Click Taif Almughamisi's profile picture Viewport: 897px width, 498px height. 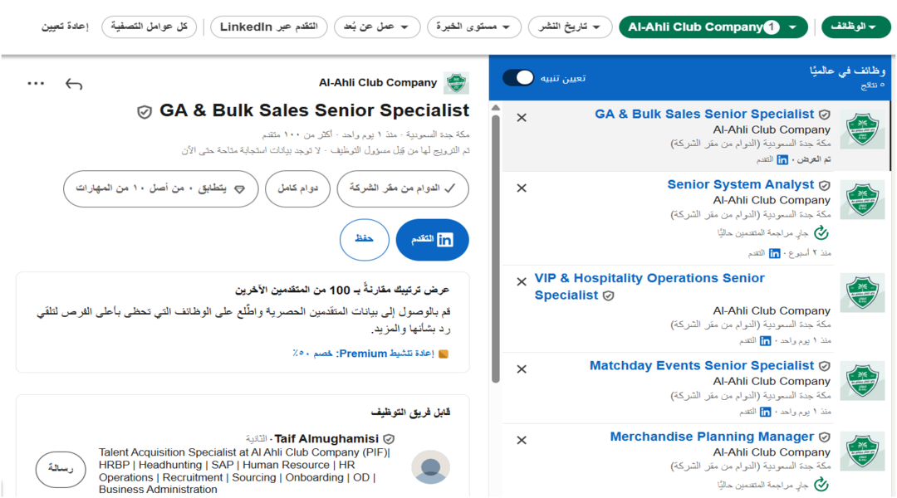tap(431, 467)
